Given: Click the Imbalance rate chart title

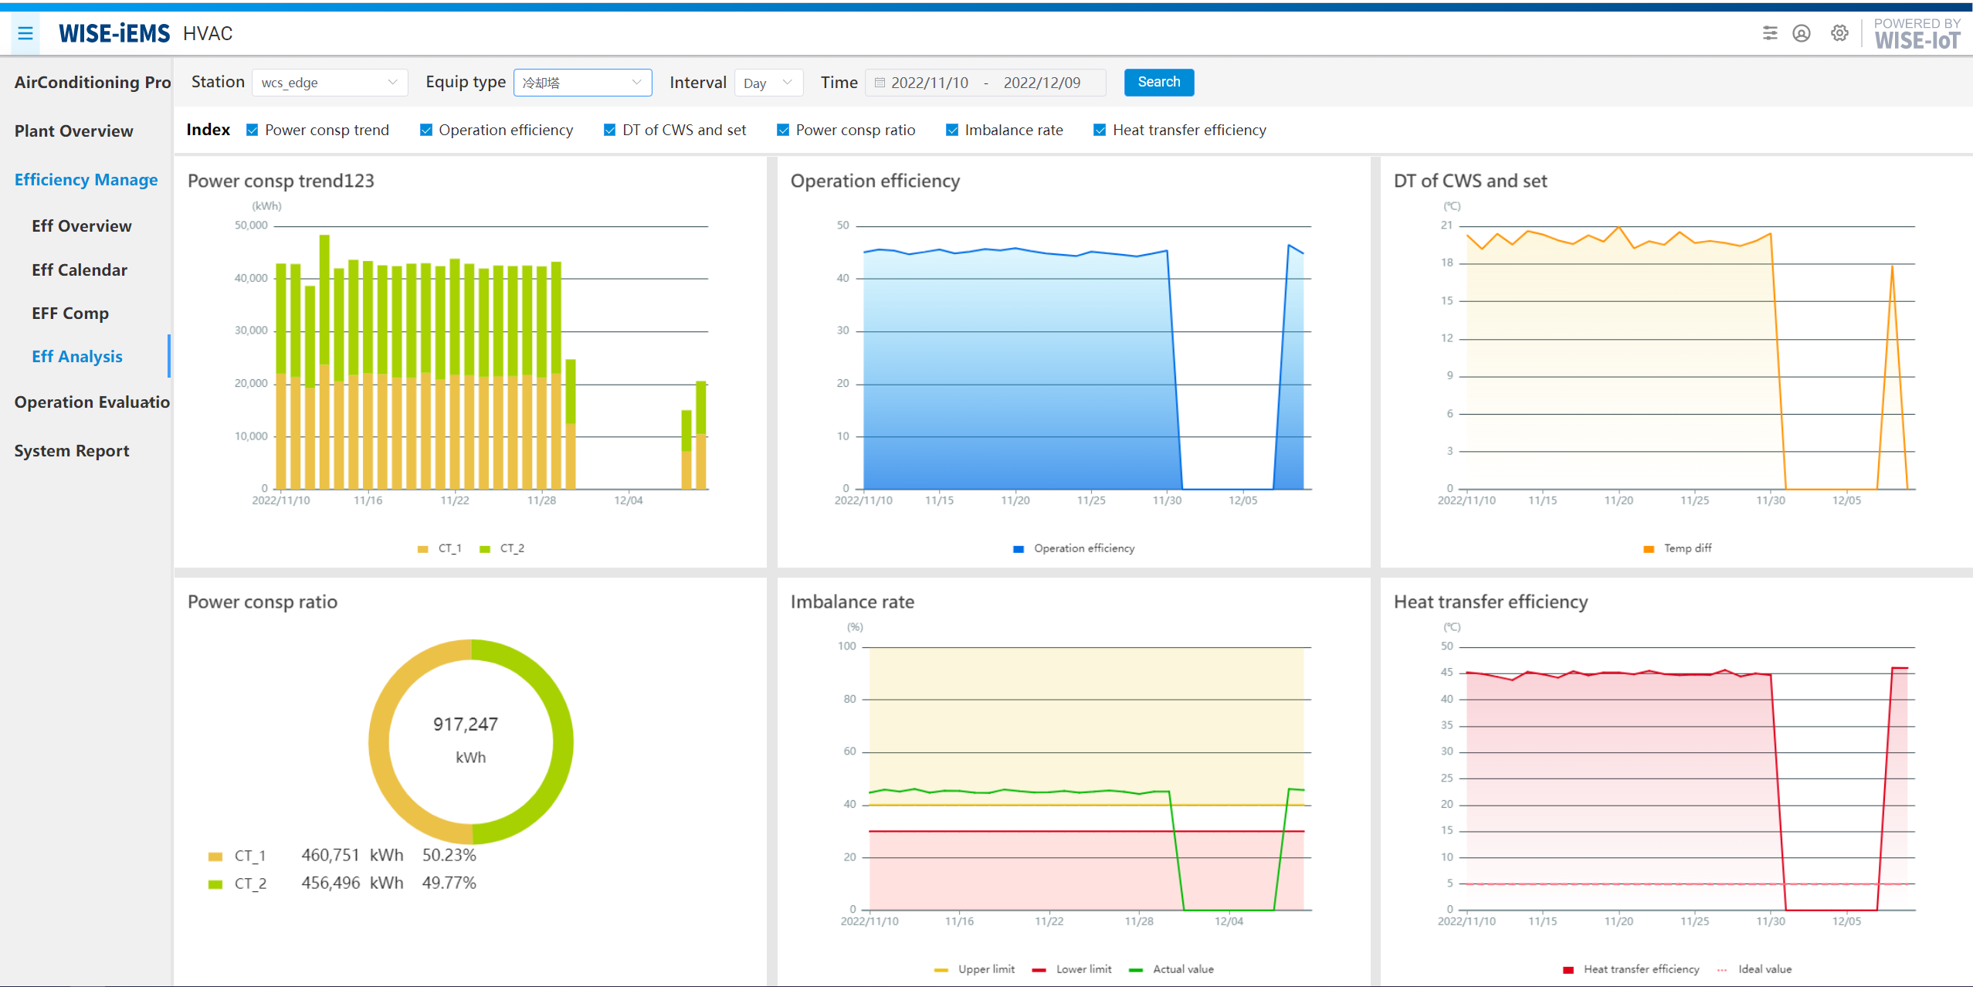Looking at the screenshot, I should click(853, 602).
